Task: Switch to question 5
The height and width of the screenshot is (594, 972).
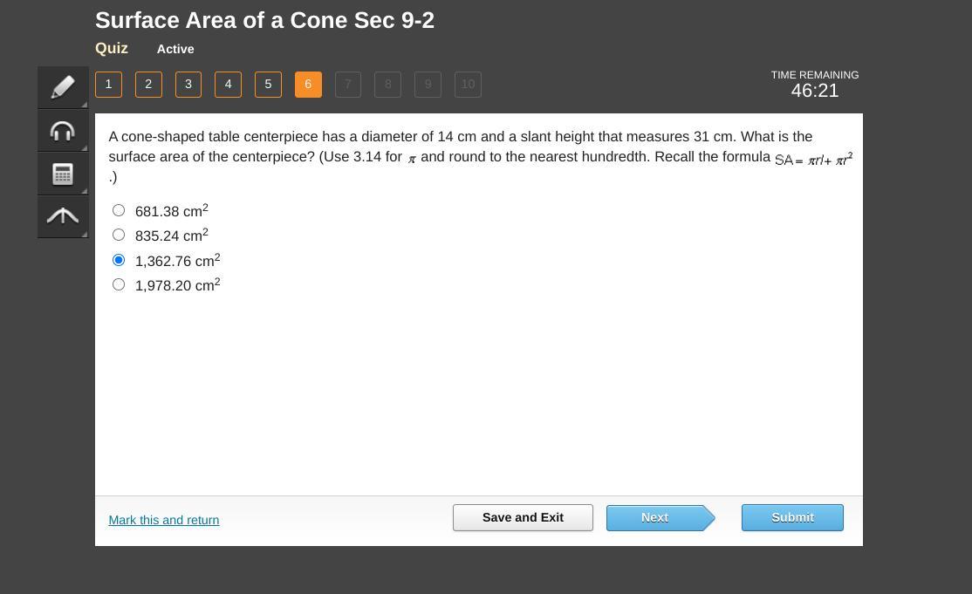Action: tap(268, 85)
